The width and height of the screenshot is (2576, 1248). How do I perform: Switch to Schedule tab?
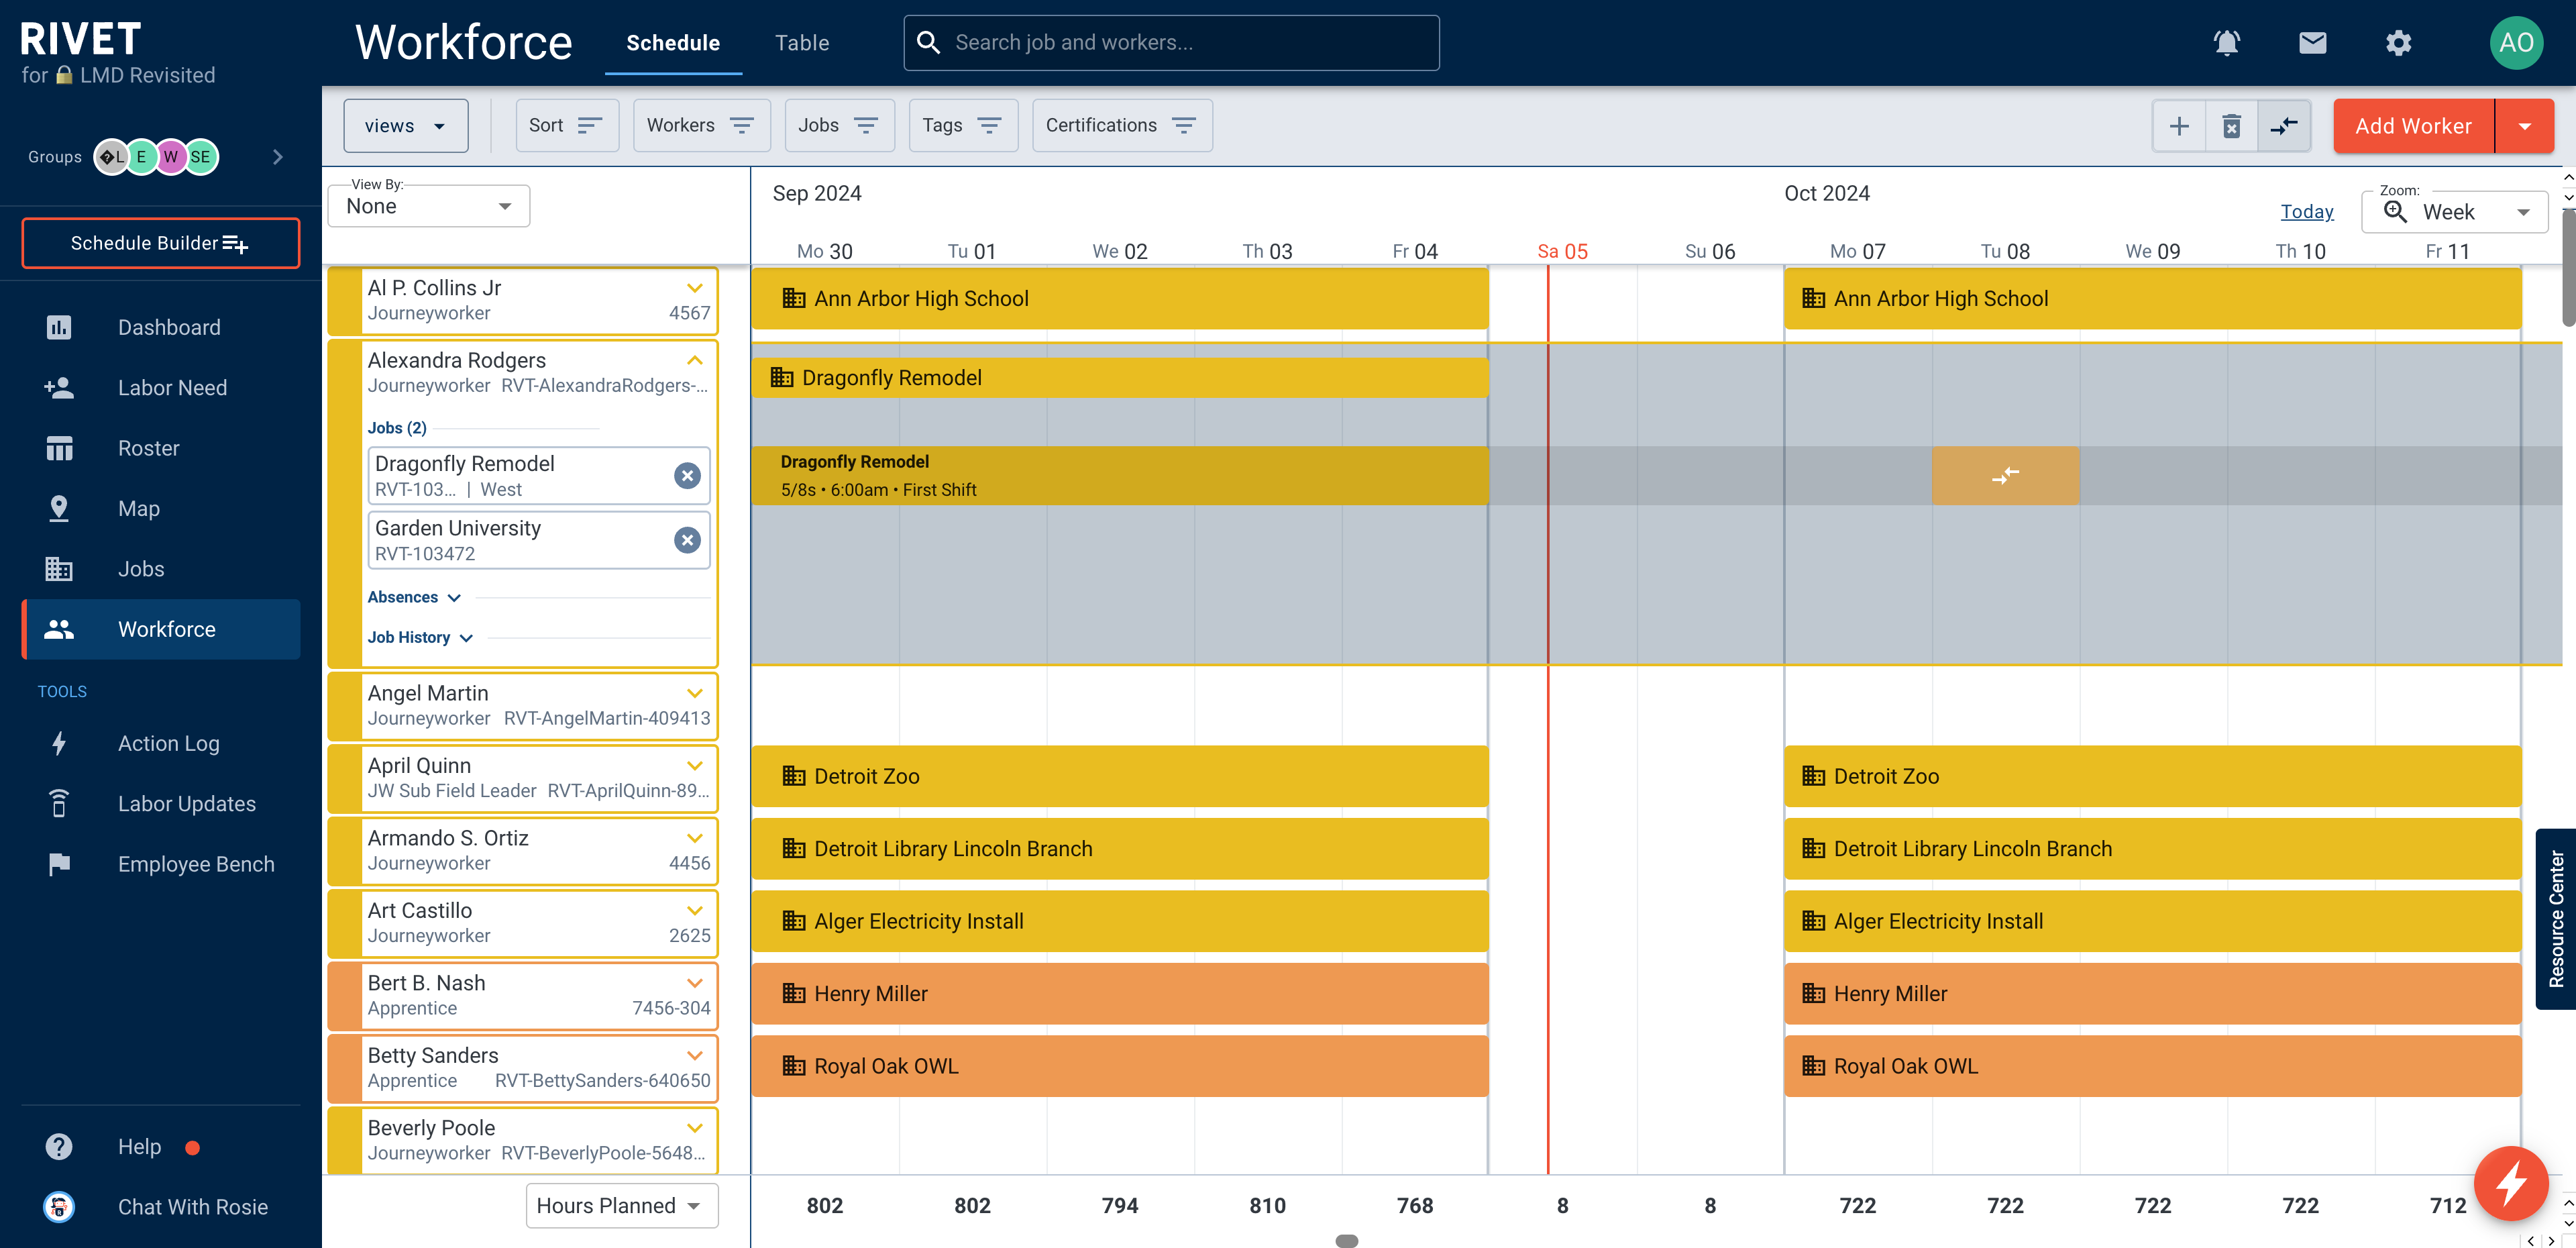(x=673, y=43)
